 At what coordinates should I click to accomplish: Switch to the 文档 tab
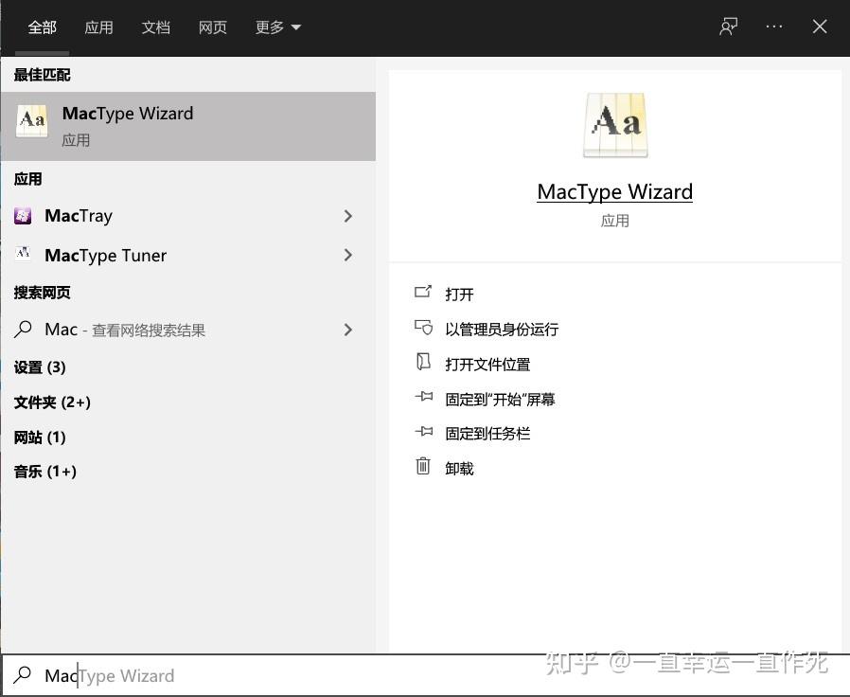[155, 27]
